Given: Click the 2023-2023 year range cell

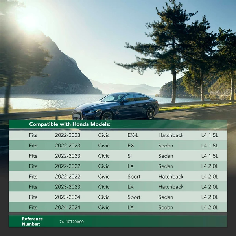Looking at the screenshot, I should [x=67, y=187].
